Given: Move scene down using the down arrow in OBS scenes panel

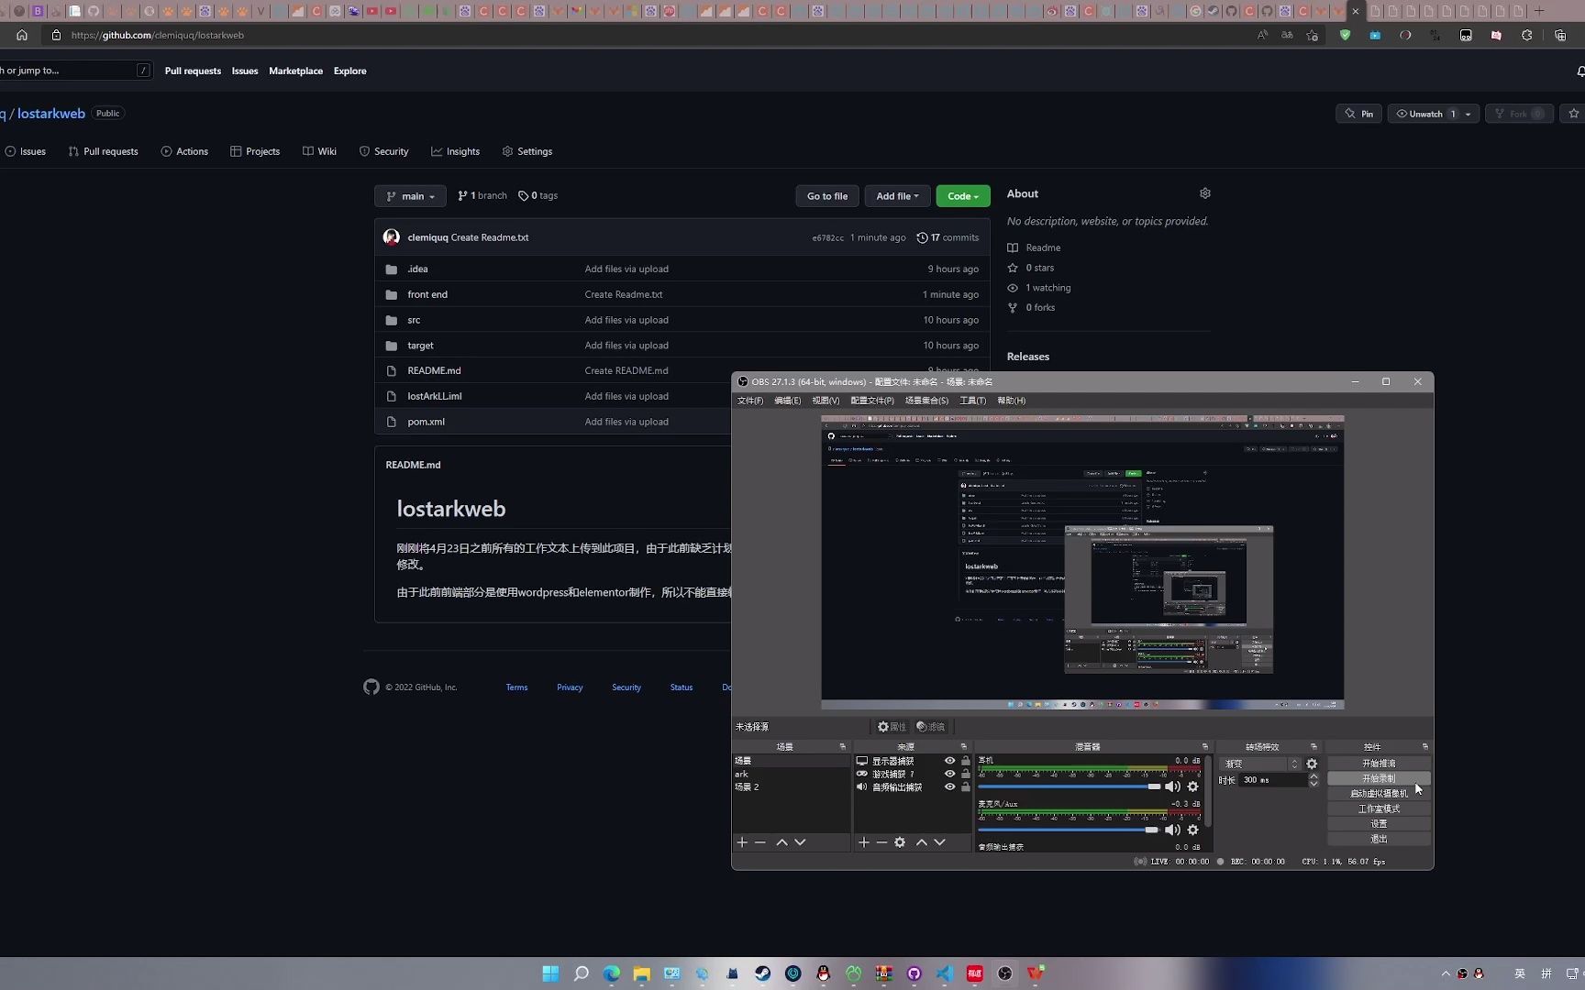Looking at the screenshot, I should pos(800,842).
